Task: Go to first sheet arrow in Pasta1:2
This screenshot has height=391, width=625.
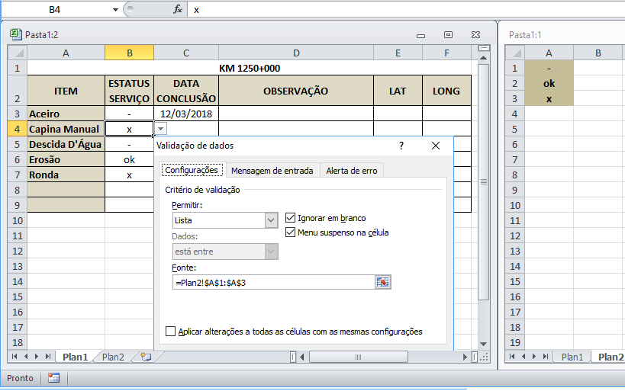Action: tap(14, 357)
